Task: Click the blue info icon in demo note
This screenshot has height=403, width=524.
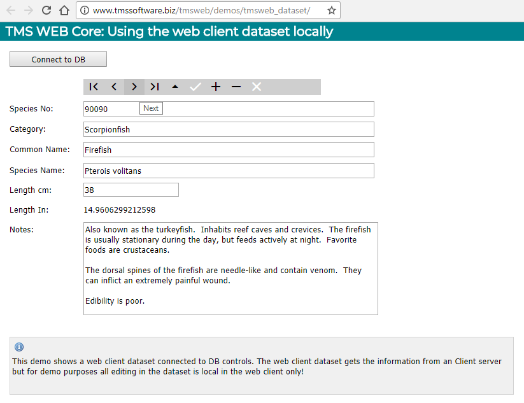Action: click(19, 347)
